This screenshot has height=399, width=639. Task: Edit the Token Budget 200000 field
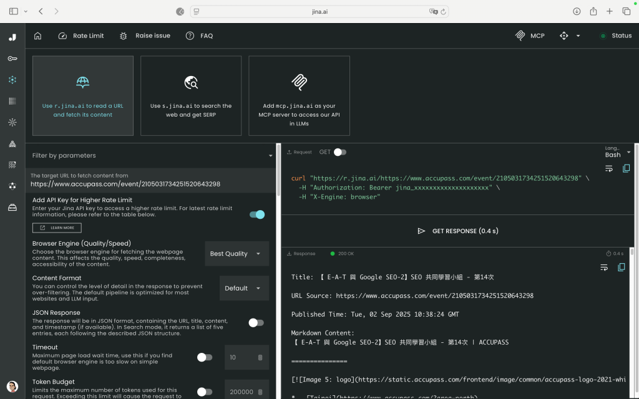pyautogui.click(x=246, y=390)
